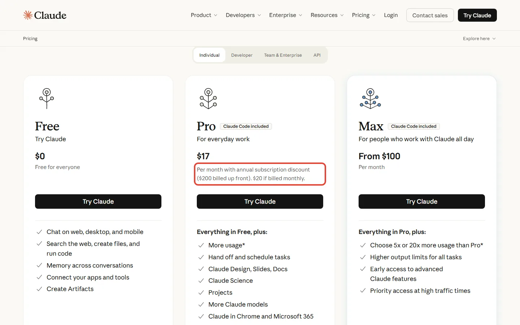Switch to Team & Enterprise tab
The image size is (520, 325).
coord(283,55)
